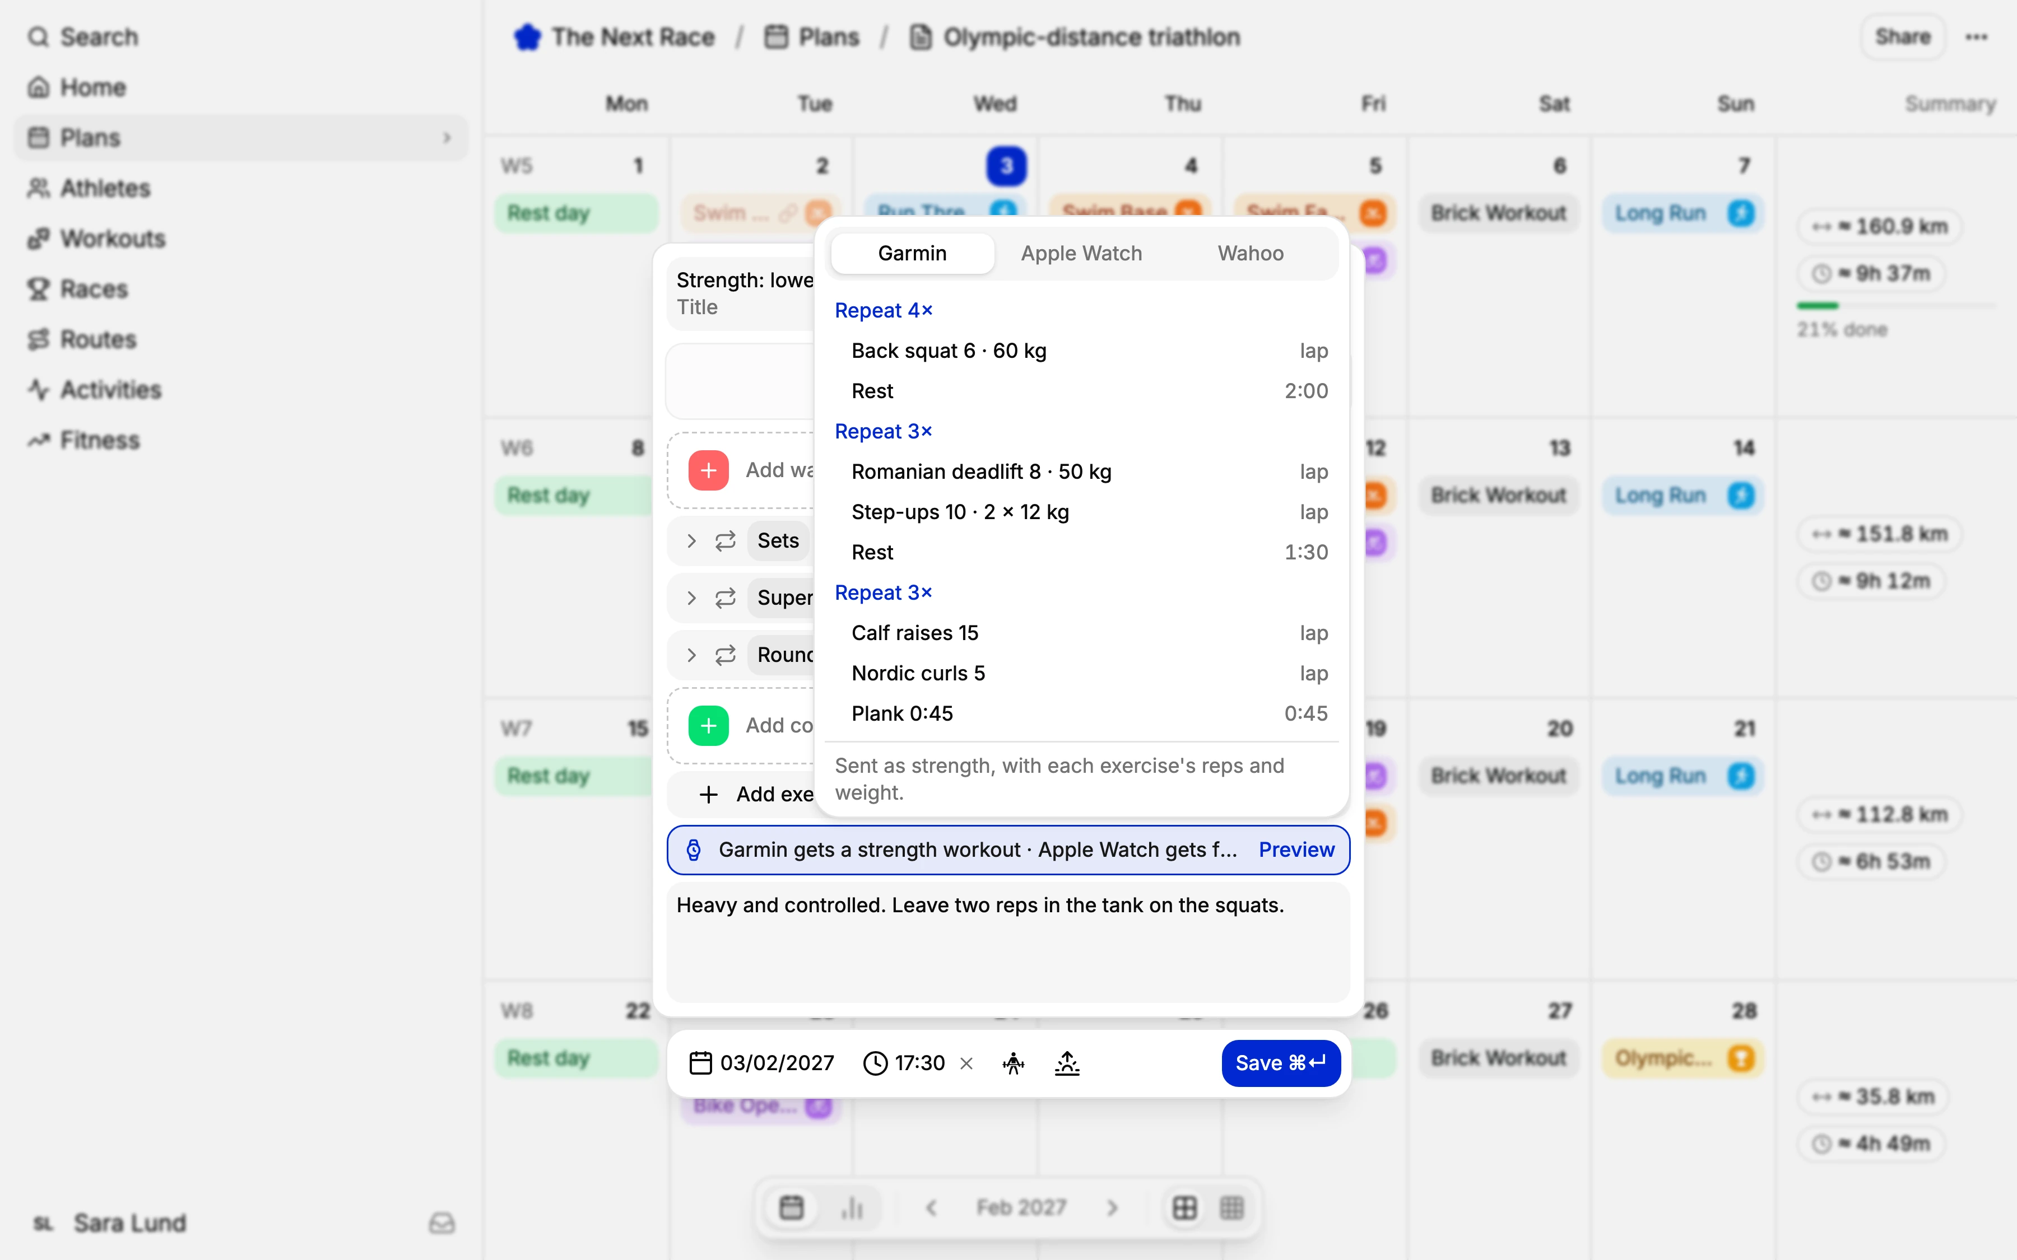Open the date picker showing 03/02/2027
2017x1260 pixels.
tap(762, 1063)
